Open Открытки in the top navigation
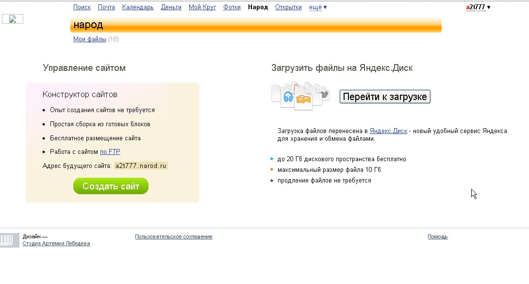 [x=288, y=7]
